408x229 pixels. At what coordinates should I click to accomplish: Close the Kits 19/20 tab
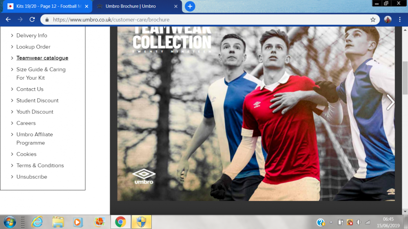(86, 7)
